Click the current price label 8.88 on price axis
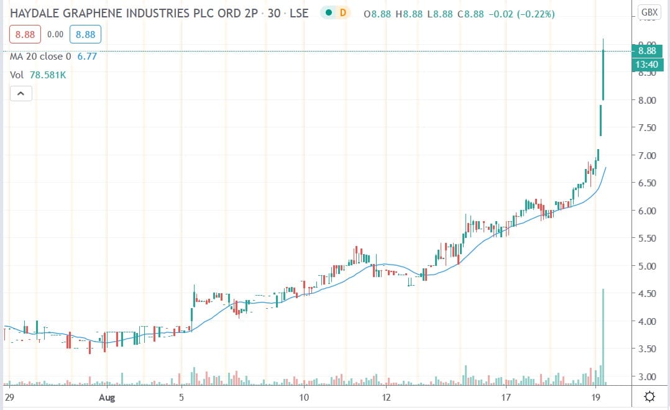670x410 pixels. 647,51
